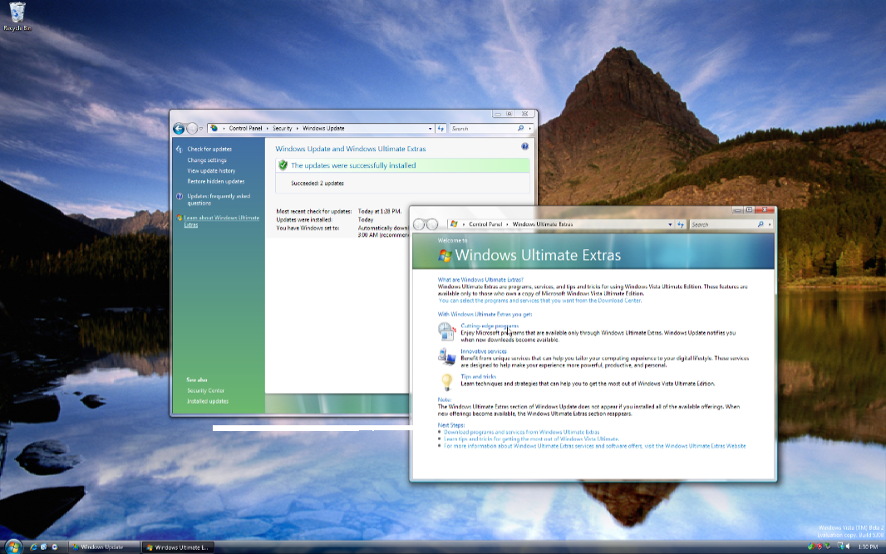Open Change settings in Windows Update sidebar
886x554 pixels.
coord(207,160)
